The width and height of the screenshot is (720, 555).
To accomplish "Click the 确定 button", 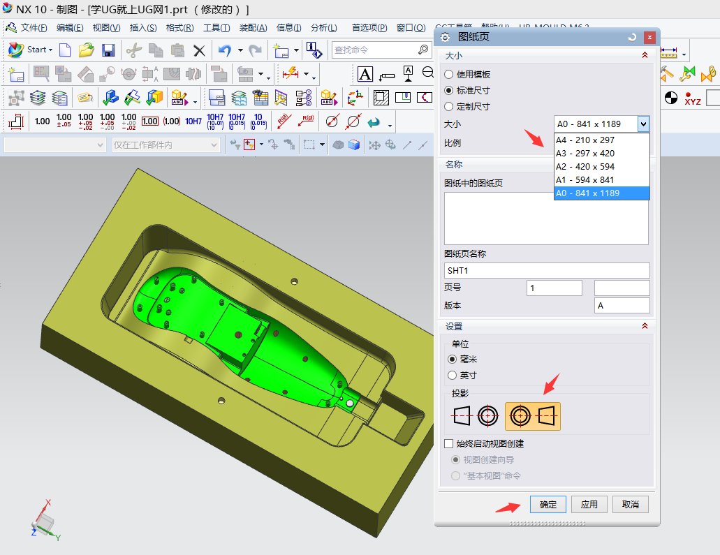I will (x=548, y=504).
